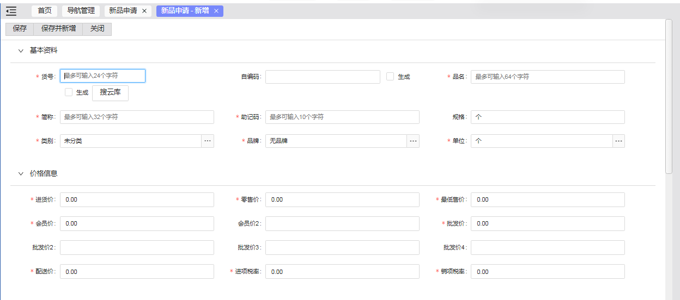Viewport: 680px width, 300px height.
Task: Focus the 批发价 input field
Action: 548,223
